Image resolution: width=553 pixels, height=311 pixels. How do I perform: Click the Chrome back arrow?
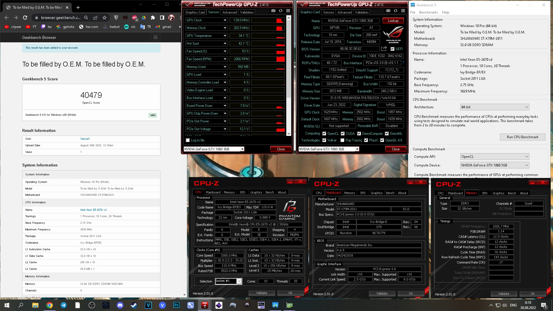pos(7,18)
